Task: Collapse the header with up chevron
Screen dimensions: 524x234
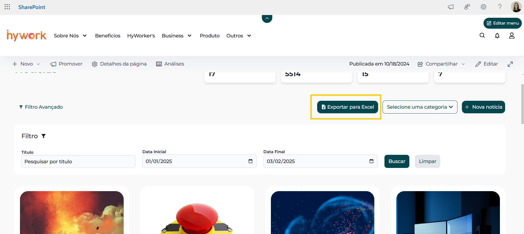Action: (267, 19)
